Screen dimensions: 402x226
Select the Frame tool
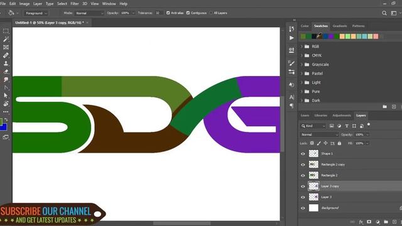pyautogui.click(x=6, y=47)
